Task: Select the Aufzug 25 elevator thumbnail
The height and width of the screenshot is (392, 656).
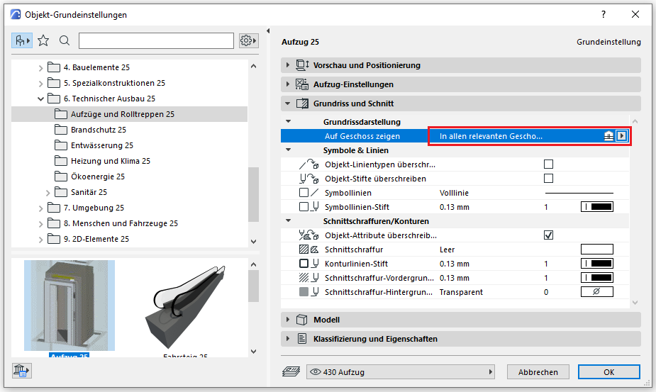Action: pos(69,305)
